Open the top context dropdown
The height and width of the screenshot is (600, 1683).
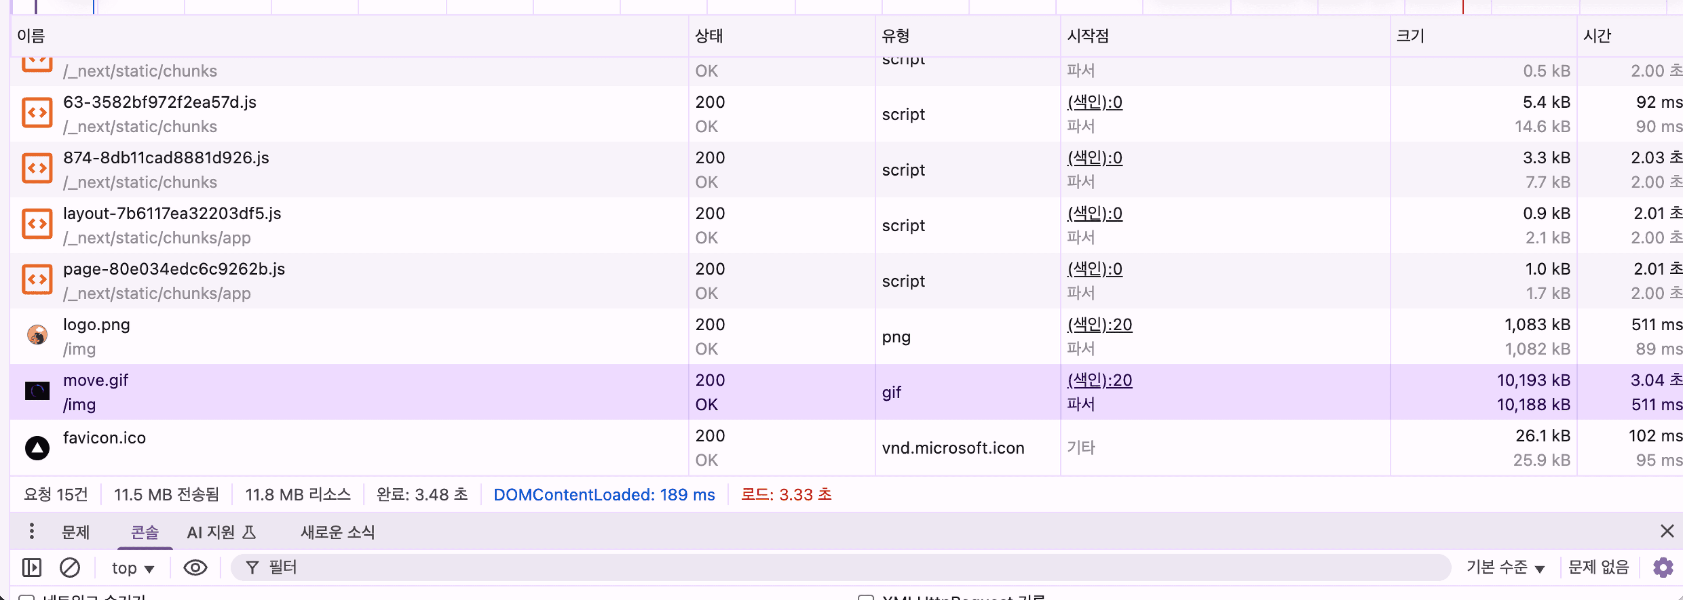(x=133, y=568)
